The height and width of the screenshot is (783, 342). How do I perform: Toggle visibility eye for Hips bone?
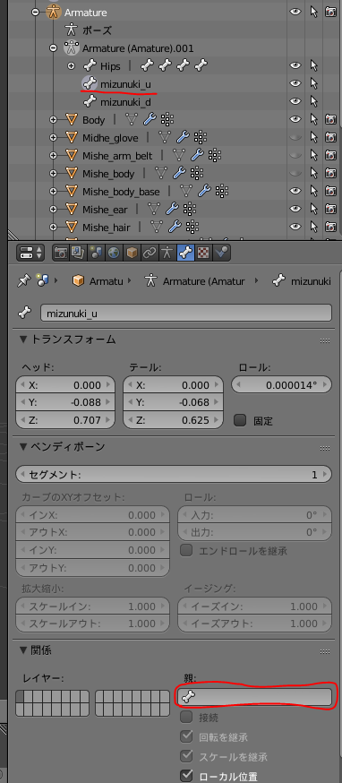(296, 66)
